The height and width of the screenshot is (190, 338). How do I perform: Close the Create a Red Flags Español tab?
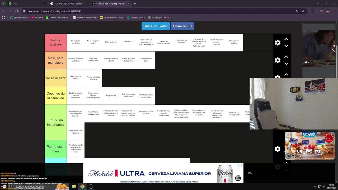pos(129,4)
